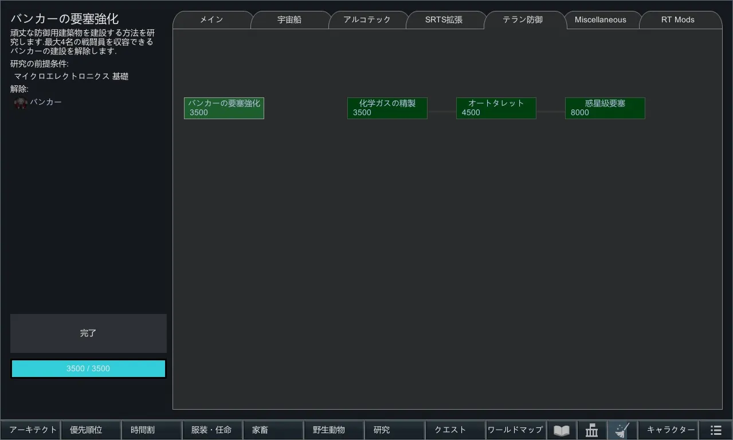The width and height of the screenshot is (733, 440).
Task: Click the マイクロエレクトロニクス 基礎 prerequisite link
Action: pyautogui.click(x=71, y=76)
